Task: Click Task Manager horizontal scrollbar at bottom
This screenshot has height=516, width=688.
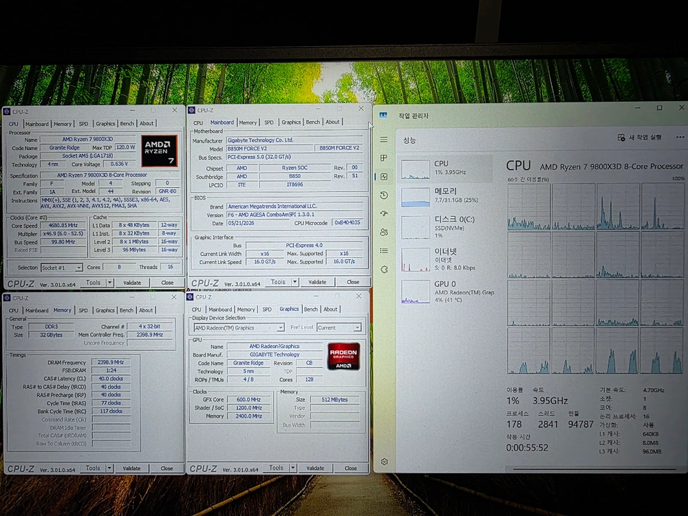Action: pyautogui.click(x=594, y=469)
